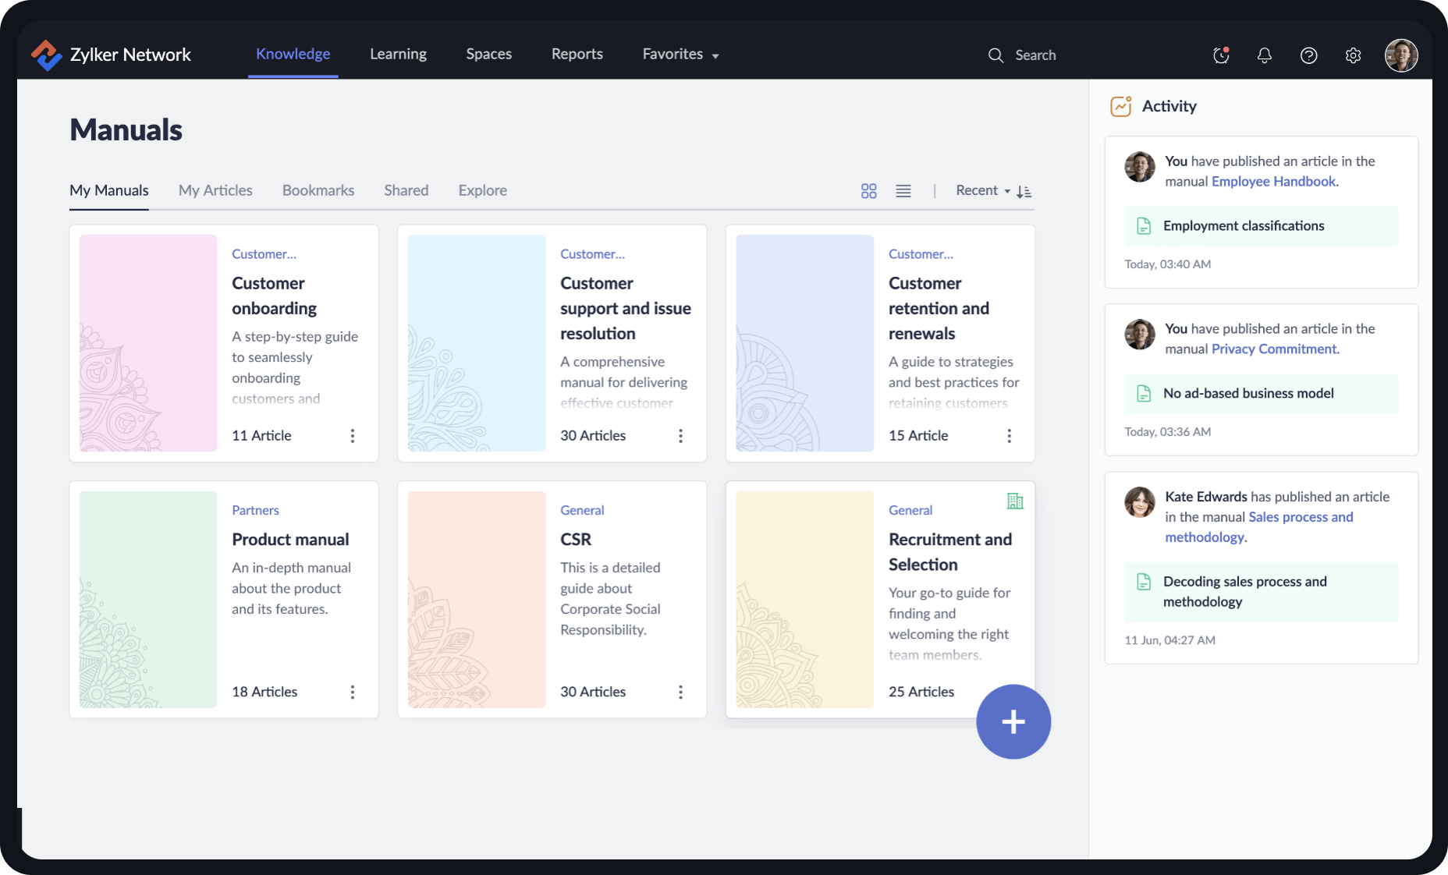Click the Product manual title
Screen dimensions: 1448x875
click(x=290, y=540)
